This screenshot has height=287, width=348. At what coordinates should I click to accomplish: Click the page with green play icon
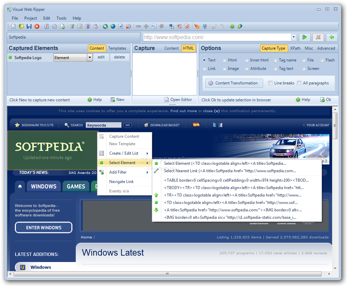(x=63, y=26)
